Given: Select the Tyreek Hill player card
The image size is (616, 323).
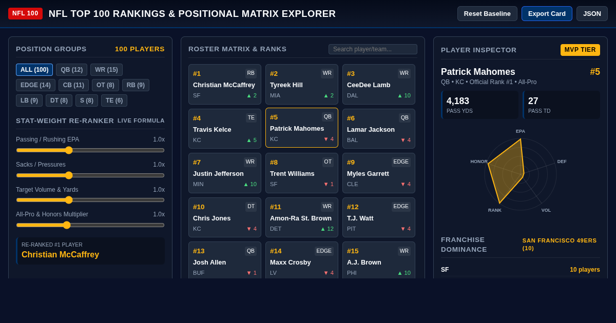Looking at the screenshot, I should 302,84.
